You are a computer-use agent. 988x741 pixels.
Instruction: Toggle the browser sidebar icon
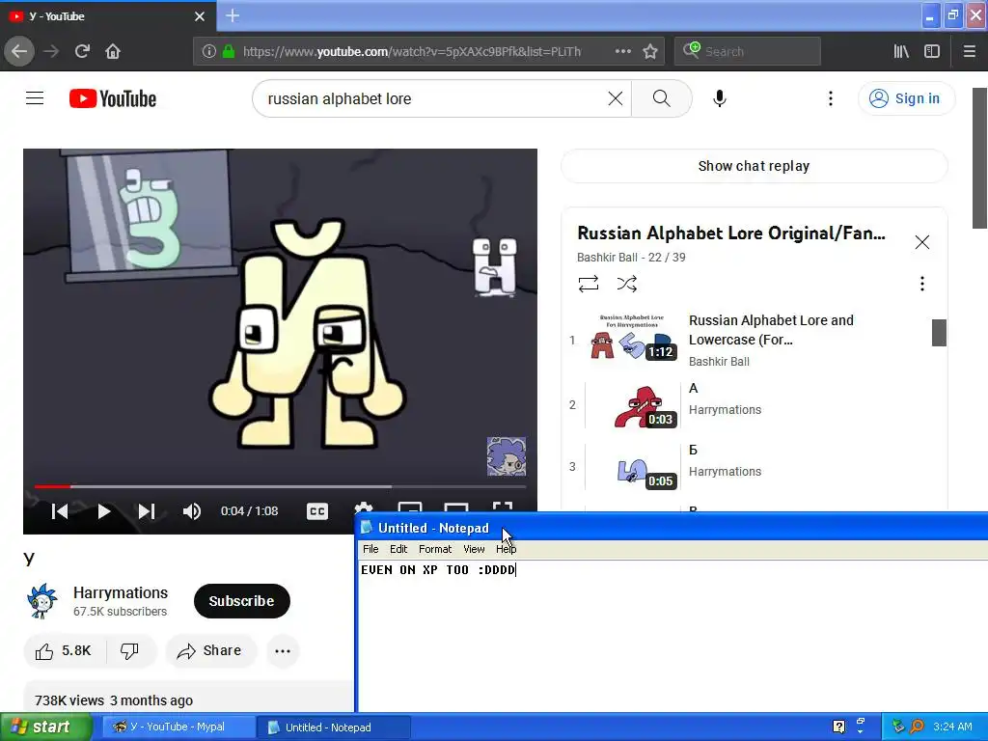pyautogui.click(x=932, y=51)
